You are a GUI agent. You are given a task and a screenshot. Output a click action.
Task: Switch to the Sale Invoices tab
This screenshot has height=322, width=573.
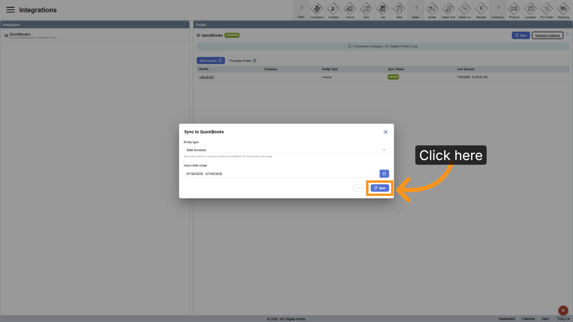pyautogui.click(x=211, y=61)
